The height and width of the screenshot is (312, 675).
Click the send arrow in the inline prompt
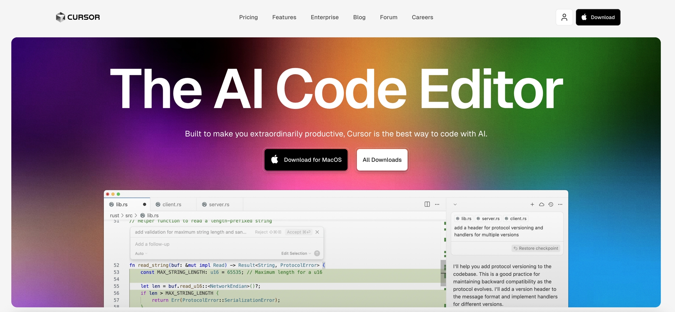tap(317, 253)
